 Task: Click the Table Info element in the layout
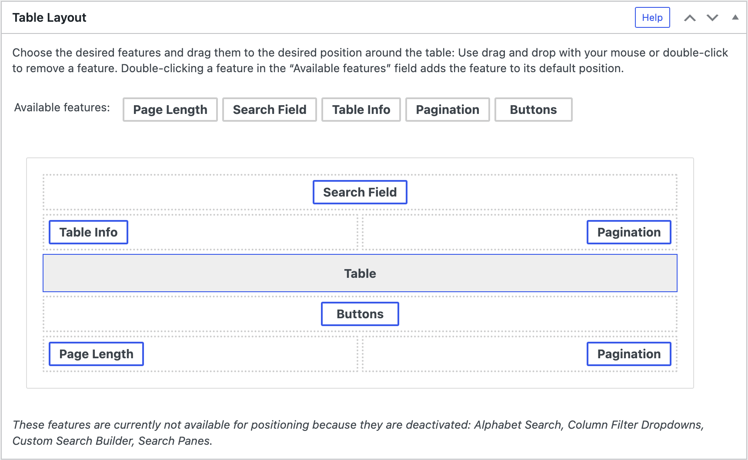coord(88,232)
